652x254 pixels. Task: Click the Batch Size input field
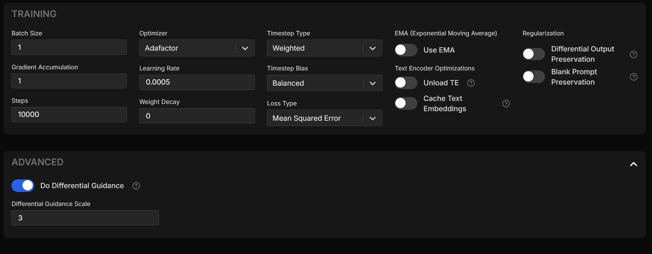pyautogui.click(x=69, y=47)
